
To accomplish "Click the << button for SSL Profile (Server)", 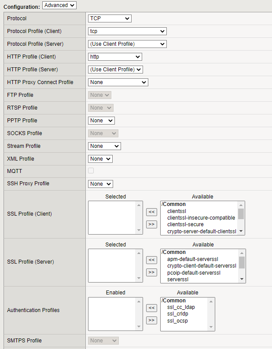I will click(151, 260).
